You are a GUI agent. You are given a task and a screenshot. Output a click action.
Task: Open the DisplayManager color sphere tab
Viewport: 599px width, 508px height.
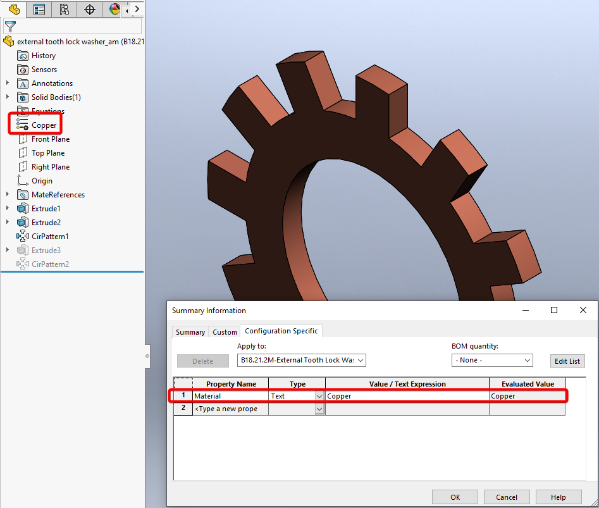[x=114, y=9]
